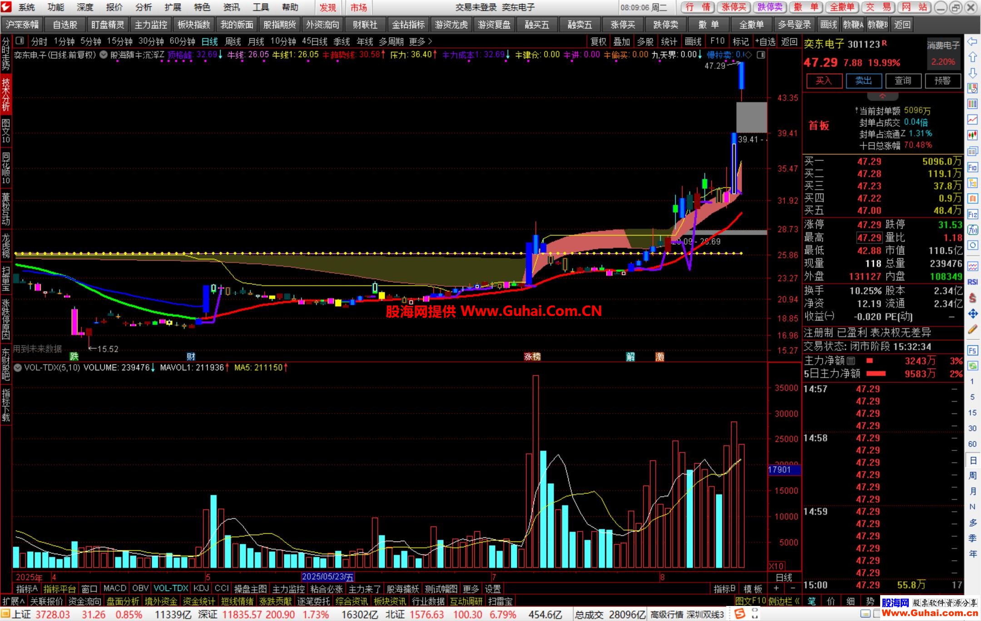The height and width of the screenshot is (621, 981).
Task: Click the back arrow icon in right sidebar
Action: [x=972, y=42]
